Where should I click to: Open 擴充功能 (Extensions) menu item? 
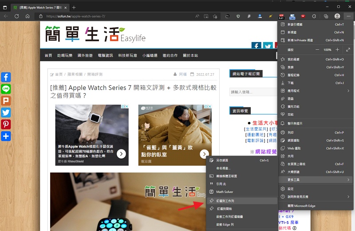(316, 106)
